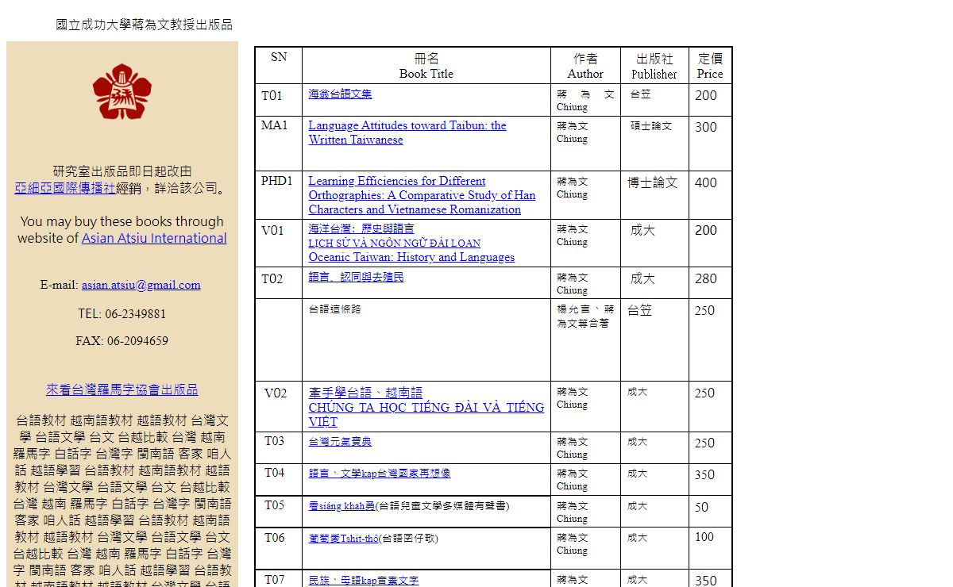Click 語言、文學kap台灣國家再想像 link

pyautogui.click(x=379, y=473)
